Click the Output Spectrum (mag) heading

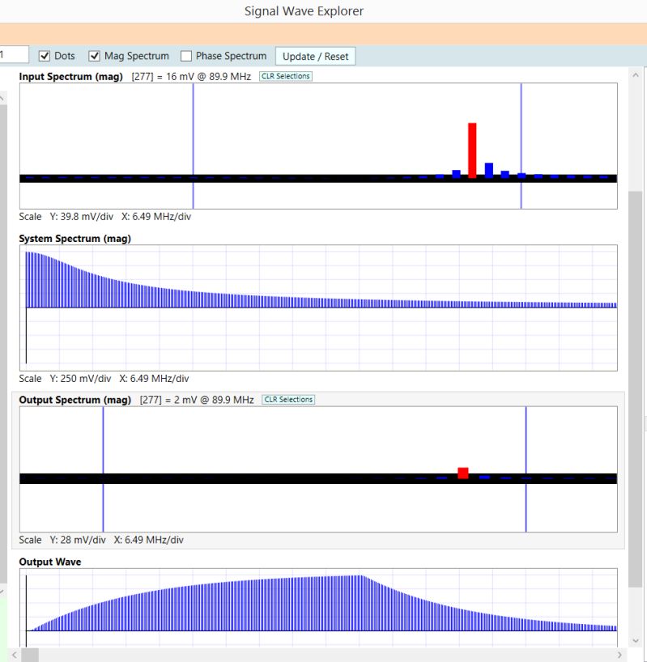[75, 400]
